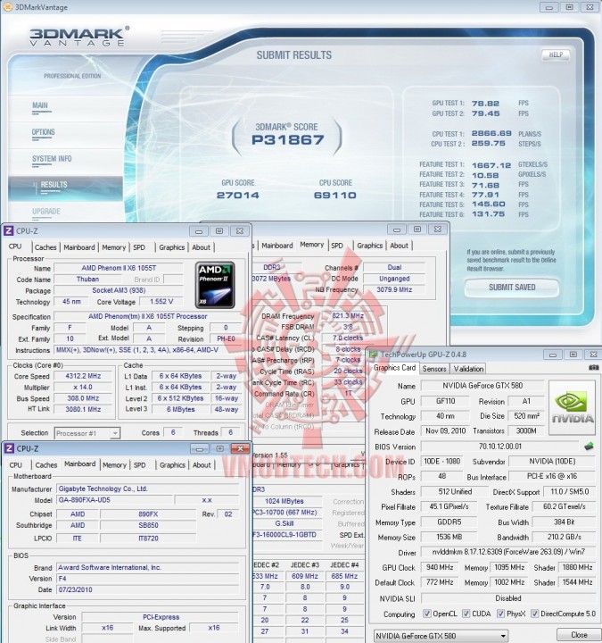This screenshot has width=602, height=643.
Task: Click the NB Frequency value 3079.9 MHz
Action: tap(394, 289)
